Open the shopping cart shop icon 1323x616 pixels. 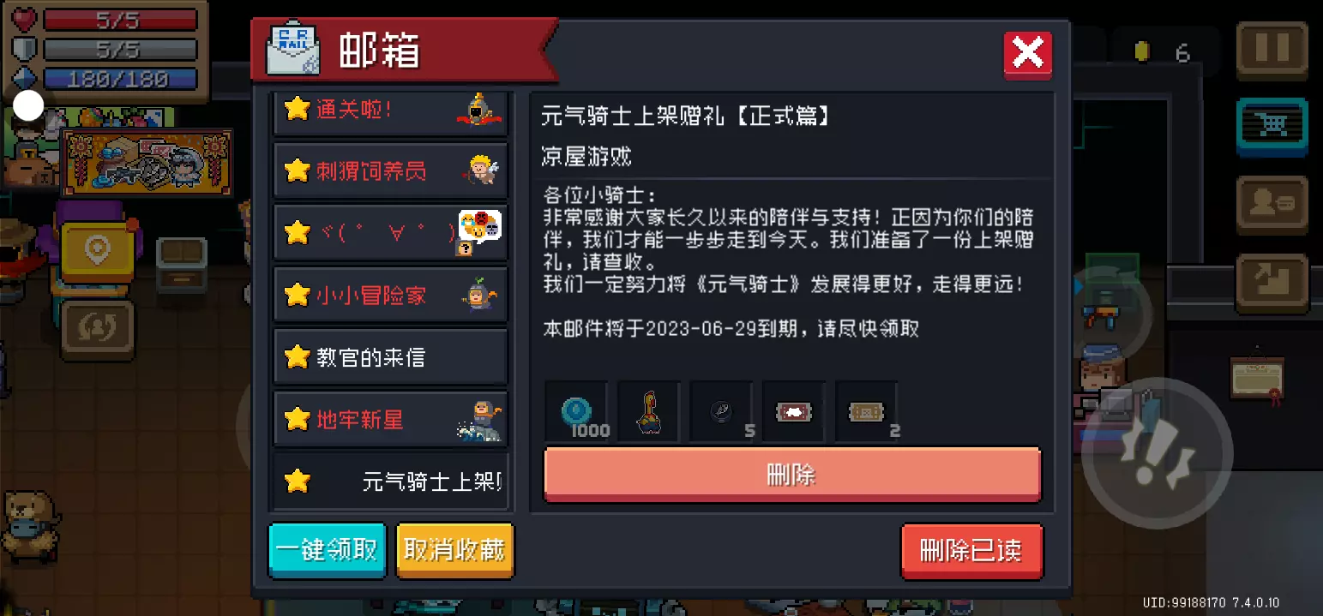coord(1272,126)
